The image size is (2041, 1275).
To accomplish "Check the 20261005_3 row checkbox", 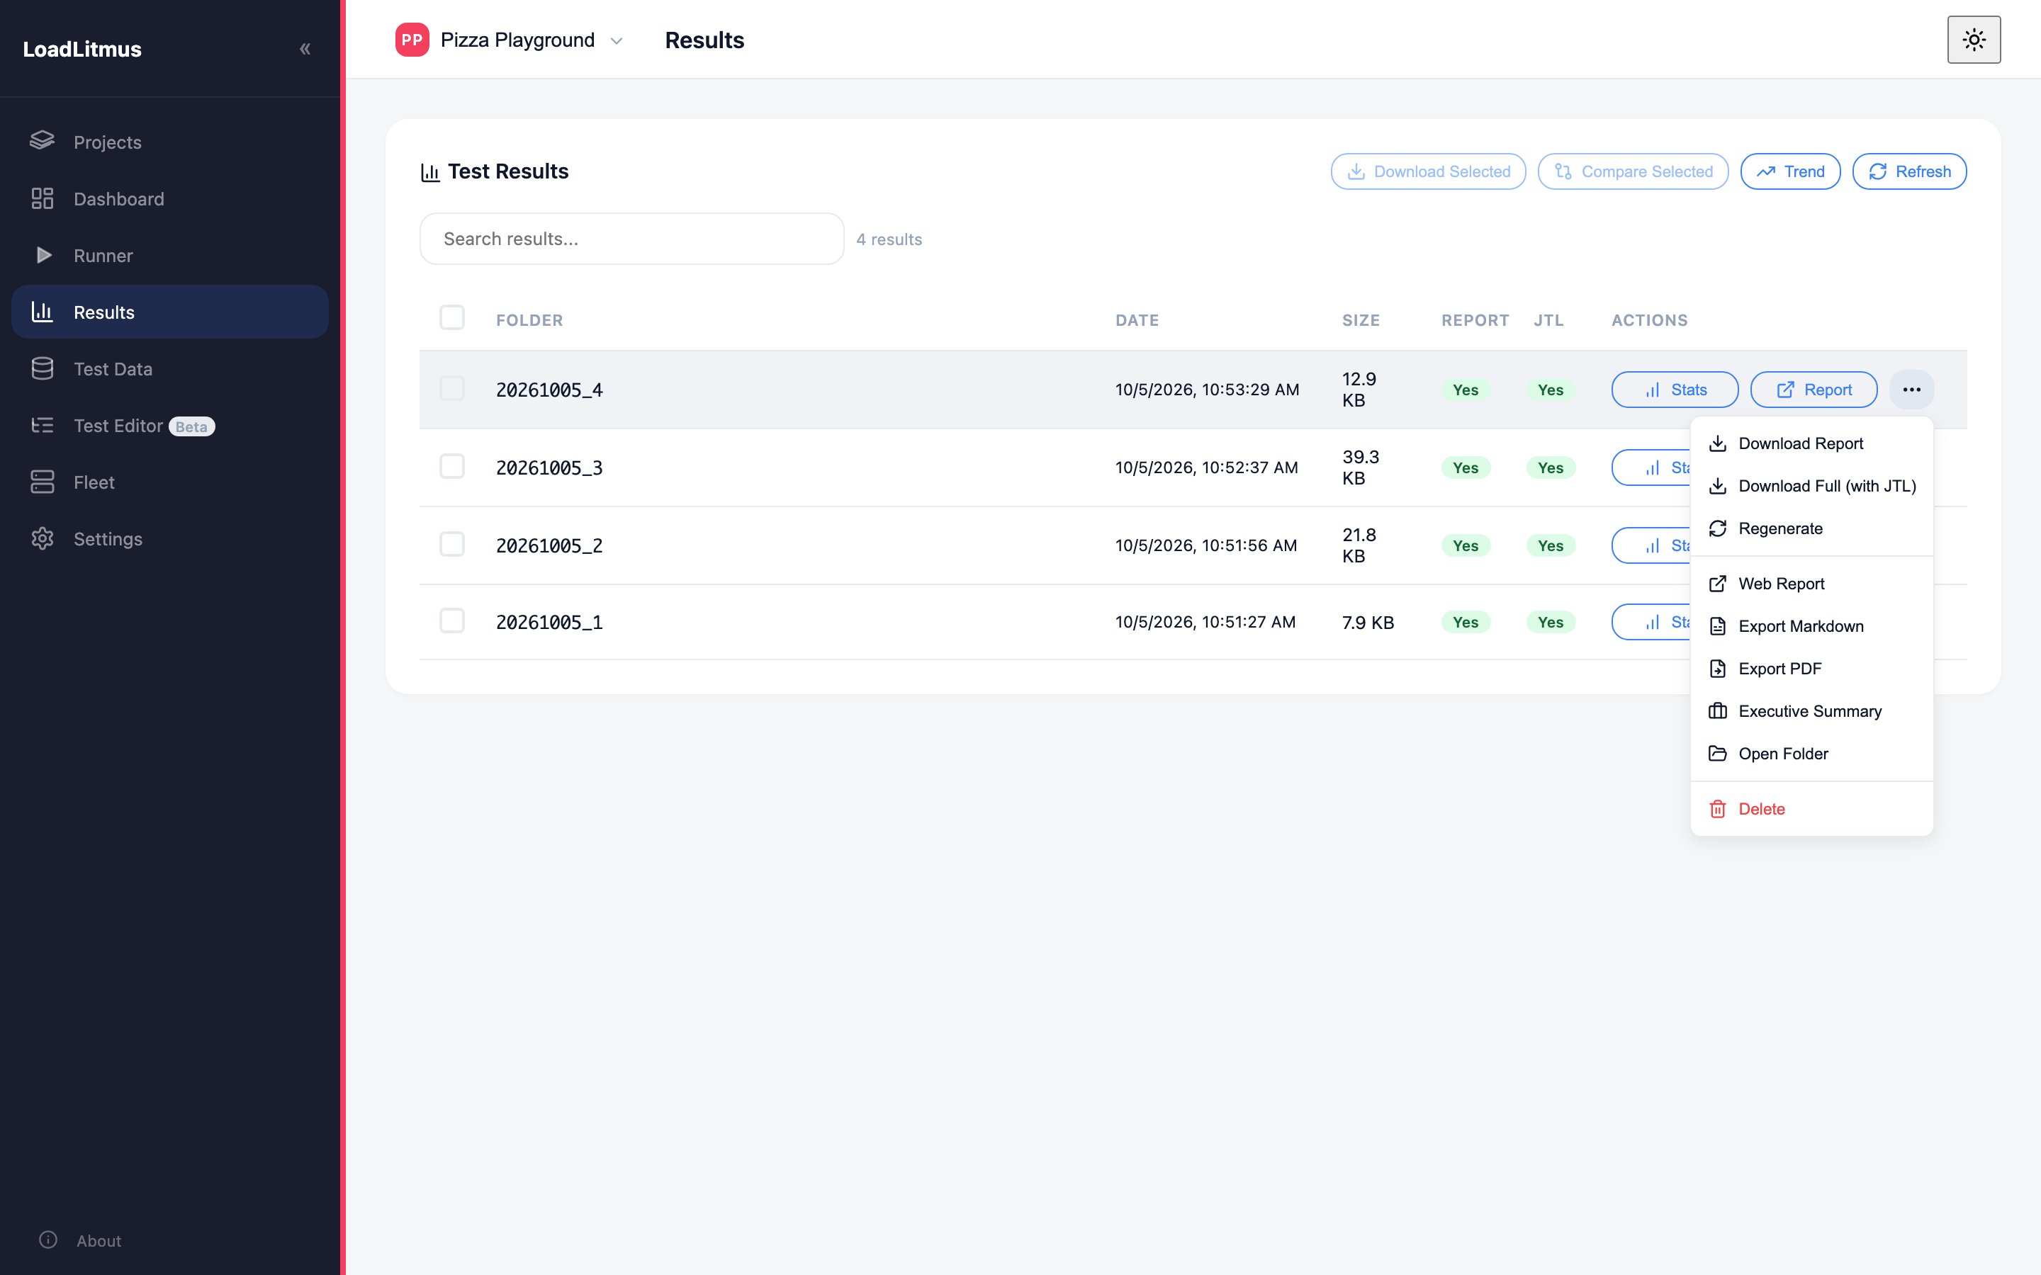I will point(452,466).
